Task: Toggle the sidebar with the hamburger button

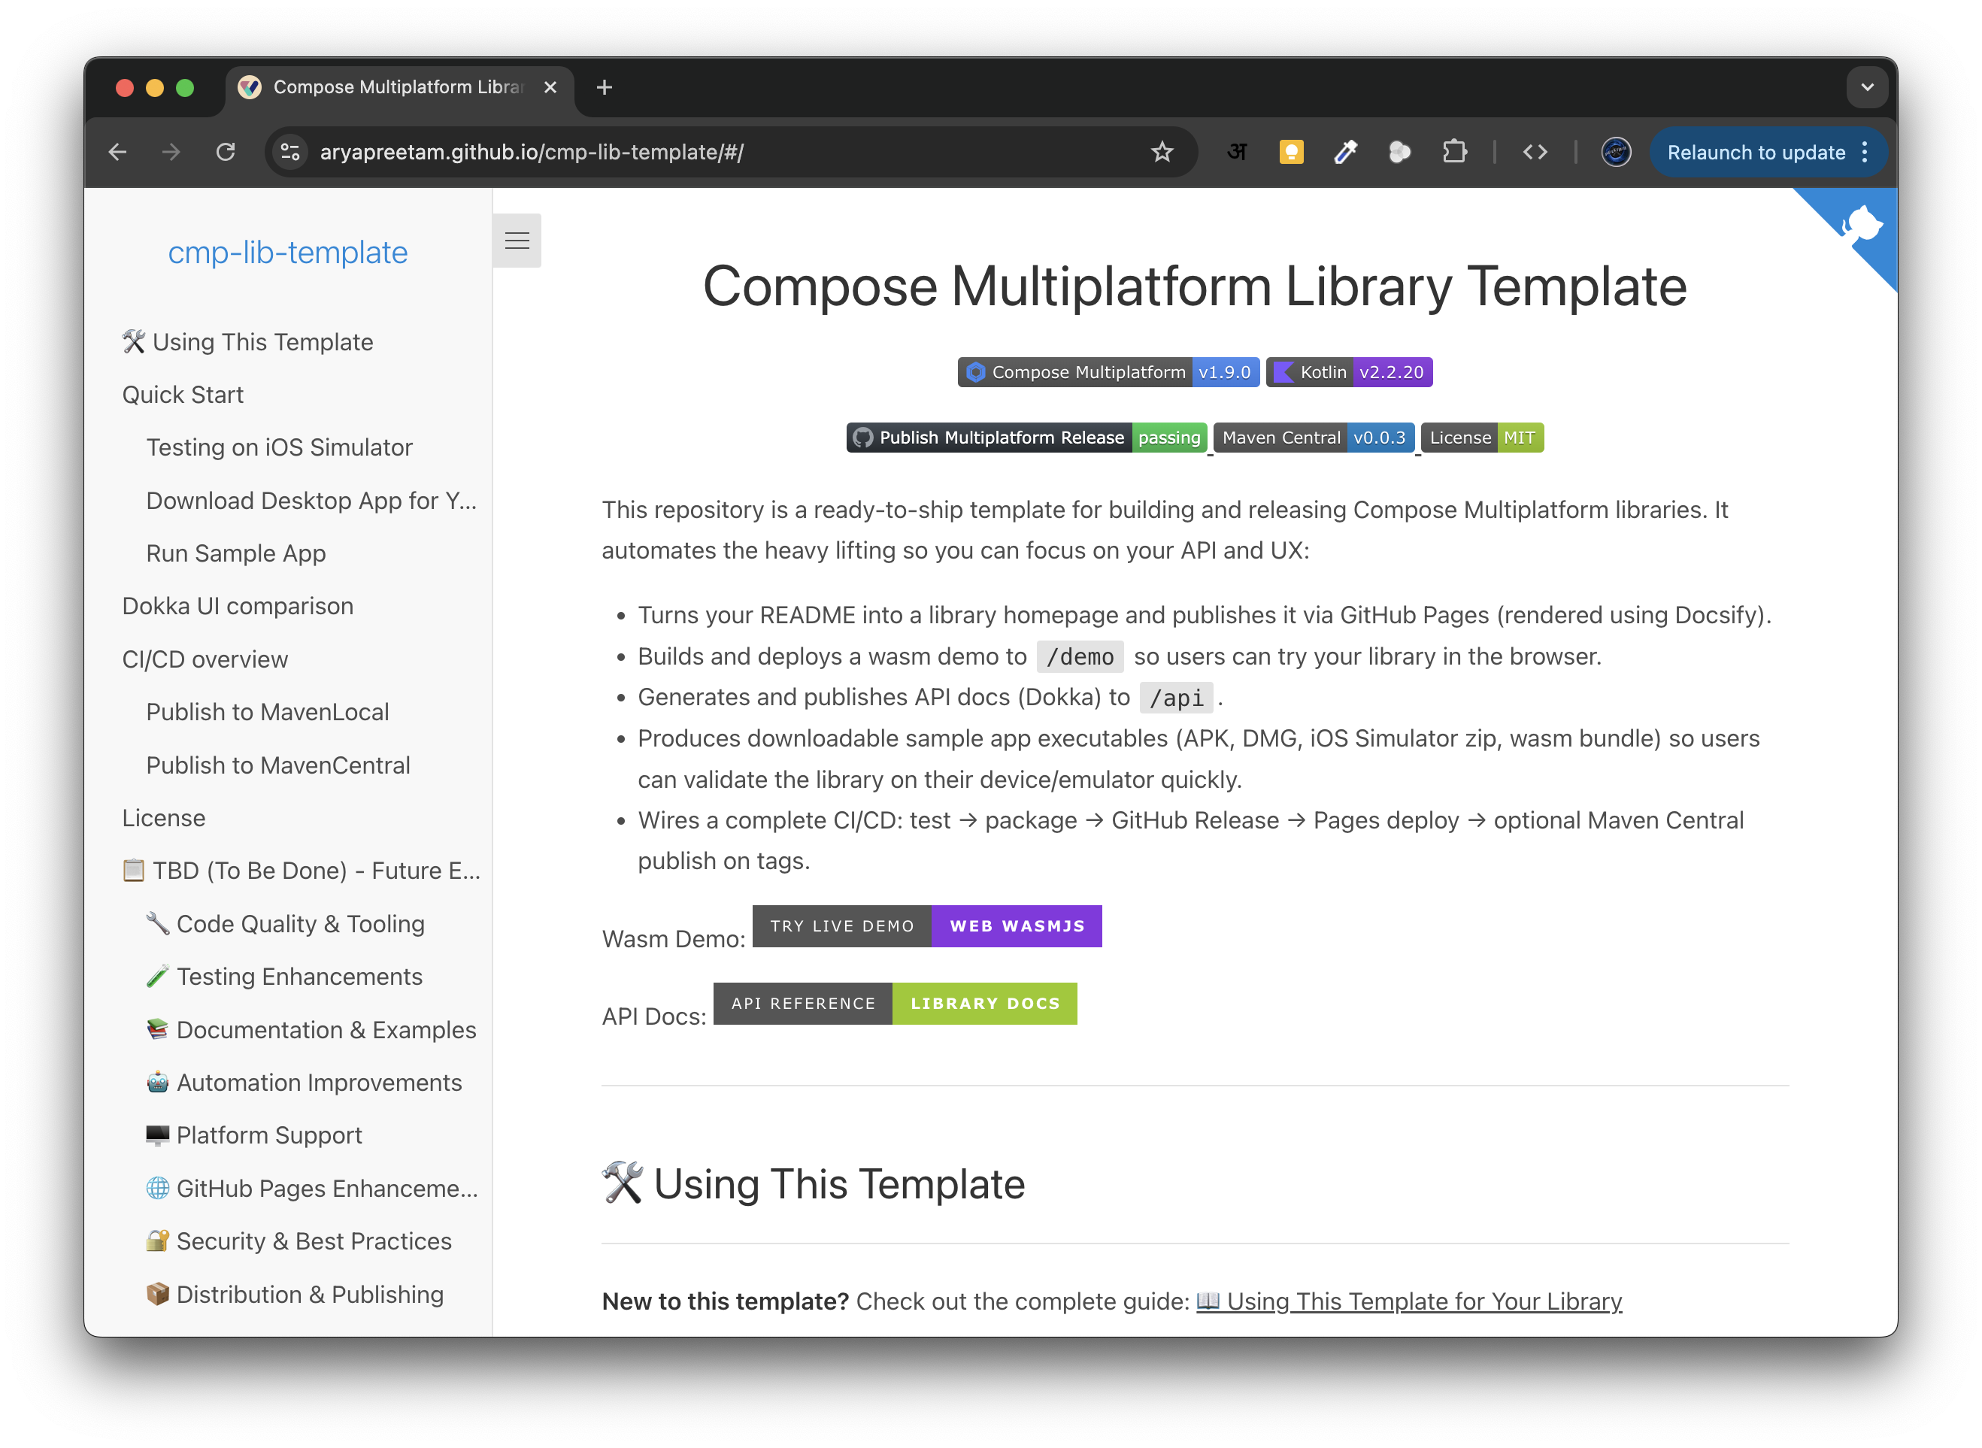Action: coord(518,240)
